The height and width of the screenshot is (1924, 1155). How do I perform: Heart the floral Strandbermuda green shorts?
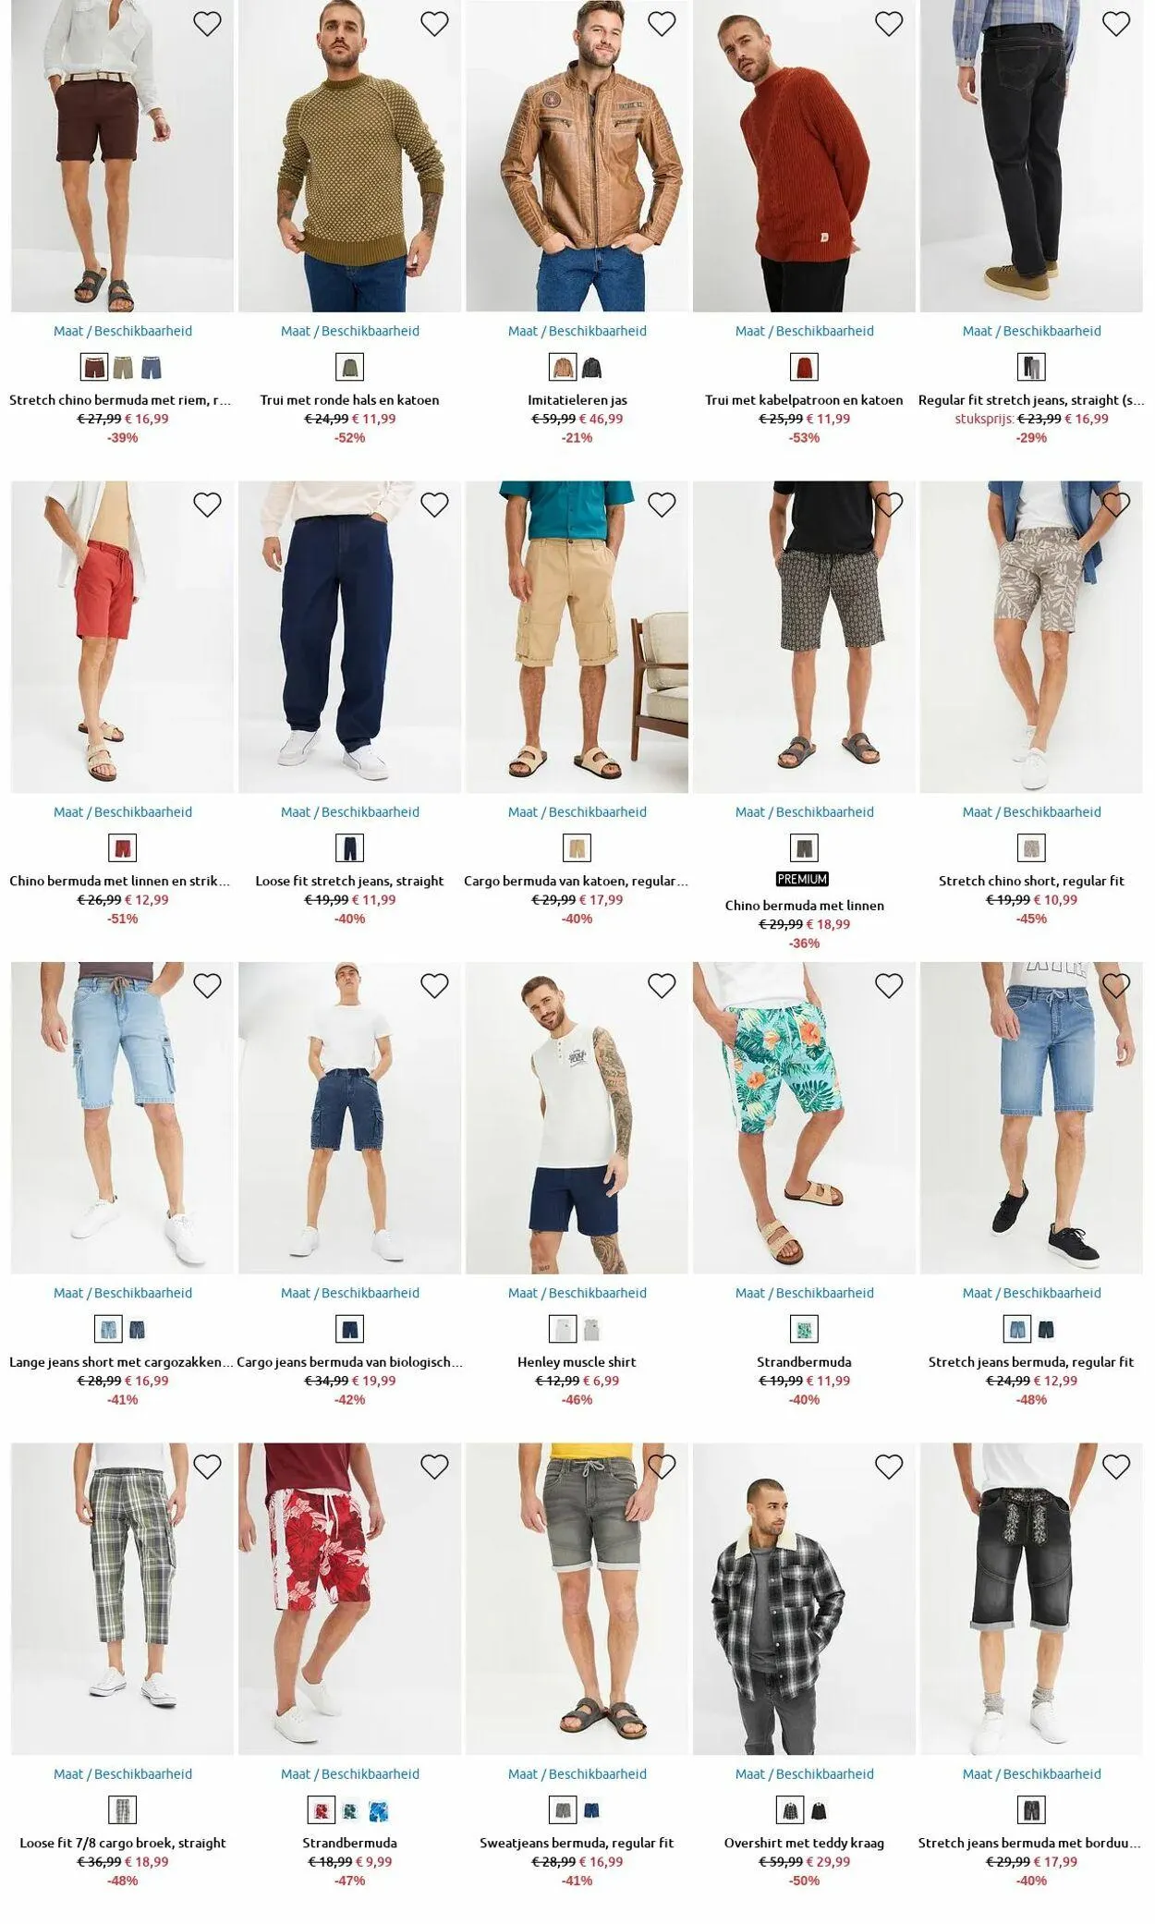pos(889,986)
